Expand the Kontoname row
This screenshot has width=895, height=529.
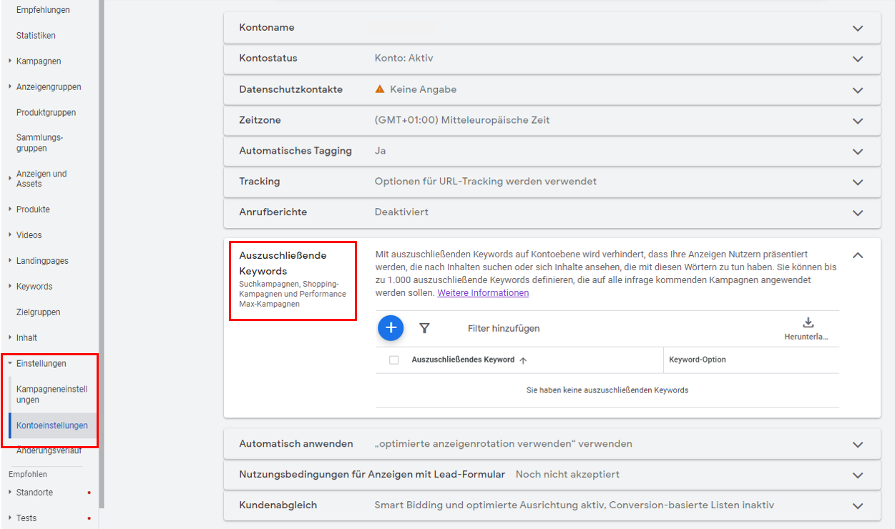point(857,29)
